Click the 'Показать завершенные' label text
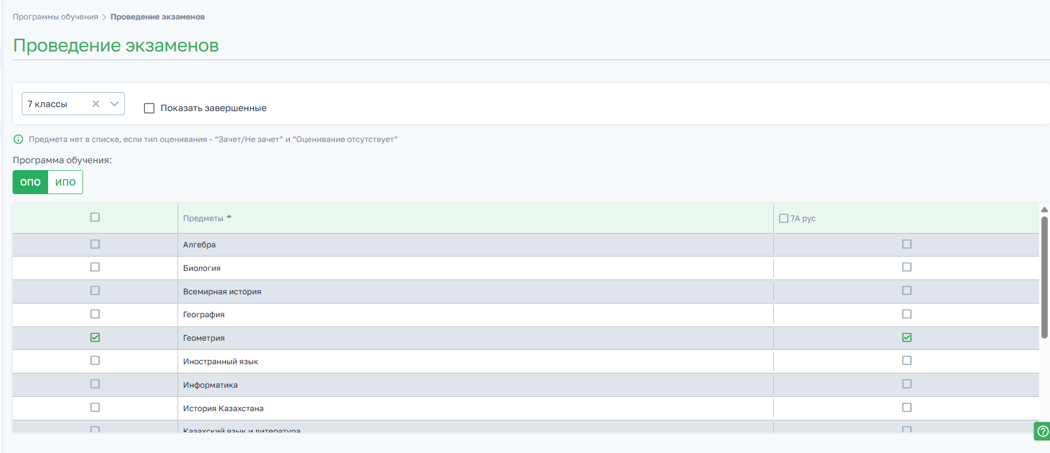 click(214, 108)
